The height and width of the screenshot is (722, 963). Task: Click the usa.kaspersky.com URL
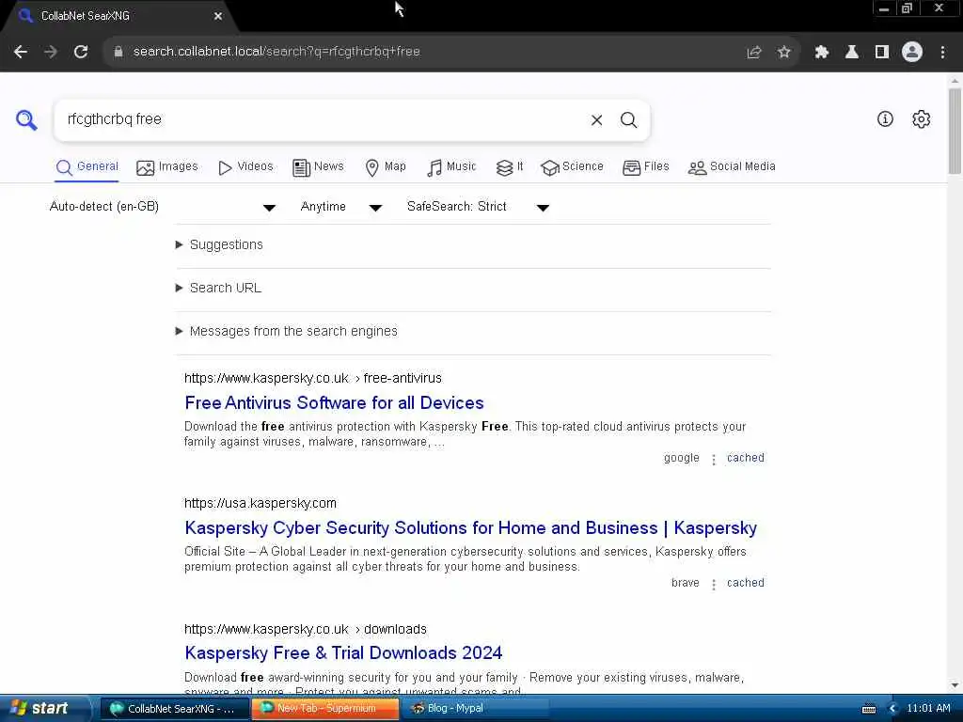click(x=260, y=504)
